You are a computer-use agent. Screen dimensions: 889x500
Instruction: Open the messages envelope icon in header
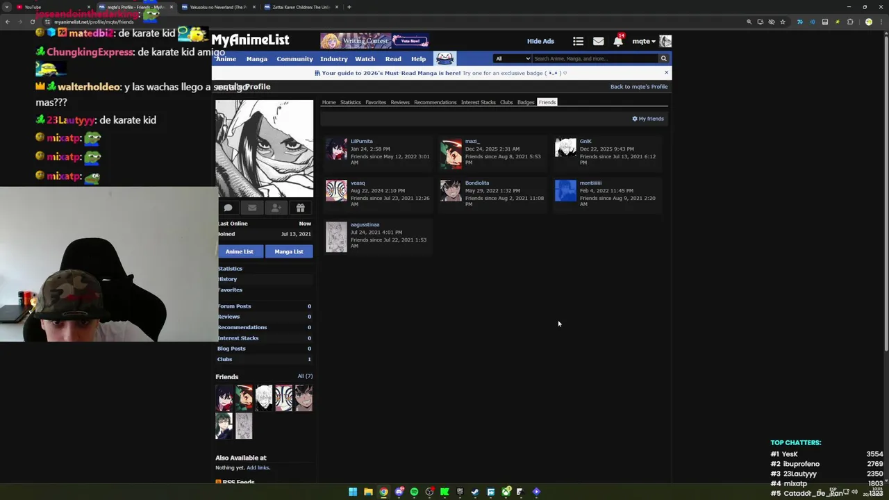coord(598,41)
